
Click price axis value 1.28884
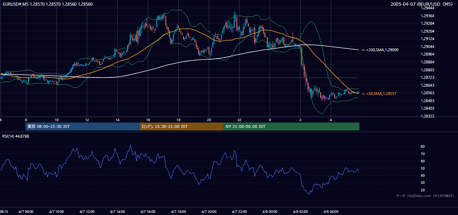(427, 62)
